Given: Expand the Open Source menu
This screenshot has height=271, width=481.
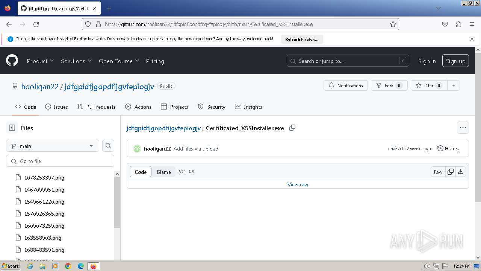Looking at the screenshot, I should point(119,61).
